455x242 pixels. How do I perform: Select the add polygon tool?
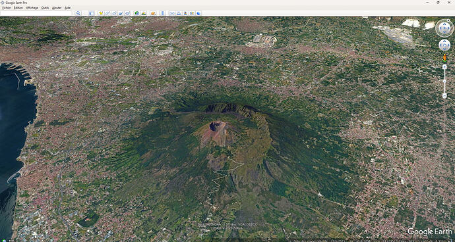[x=107, y=13]
